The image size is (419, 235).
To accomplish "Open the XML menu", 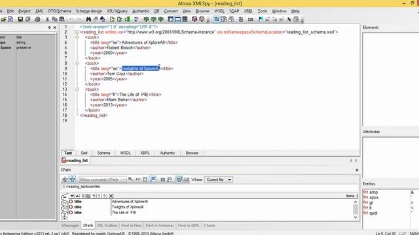I will 39,11.
